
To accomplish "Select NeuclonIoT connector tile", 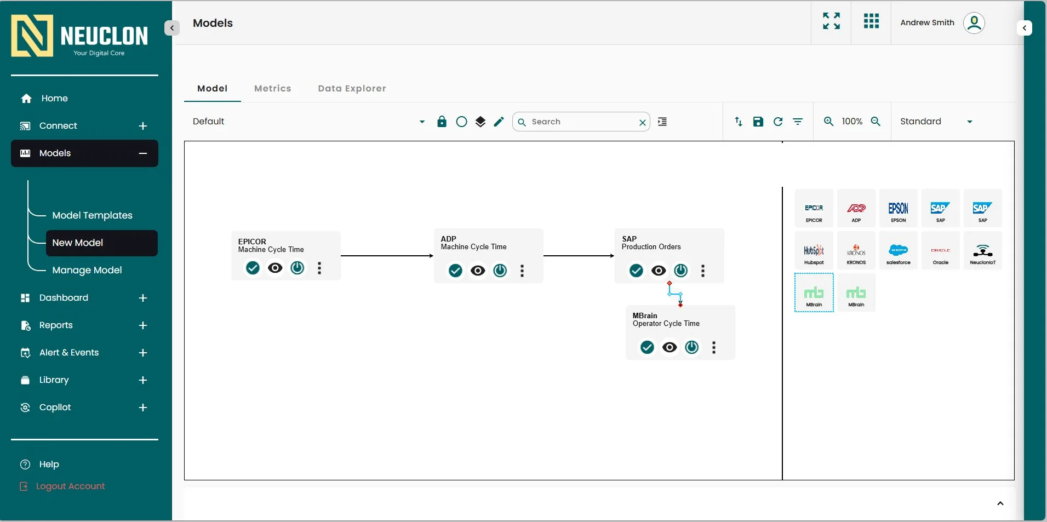I will (x=983, y=250).
